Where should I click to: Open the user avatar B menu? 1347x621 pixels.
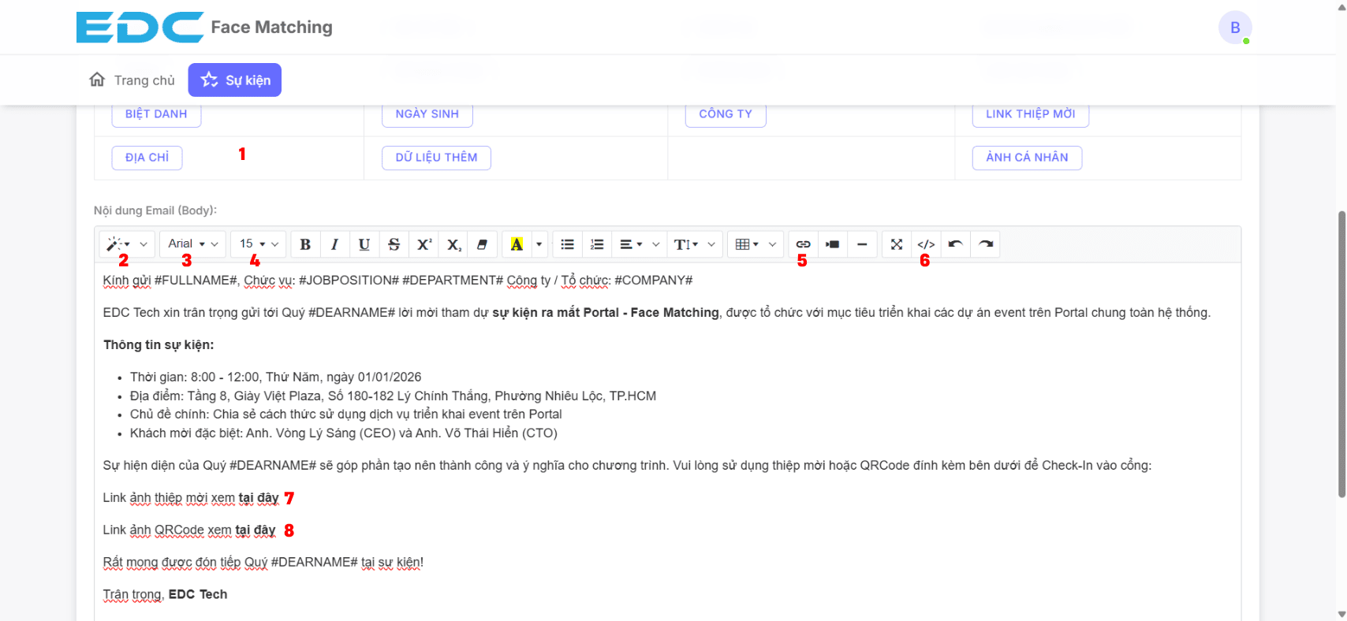click(x=1235, y=28)
